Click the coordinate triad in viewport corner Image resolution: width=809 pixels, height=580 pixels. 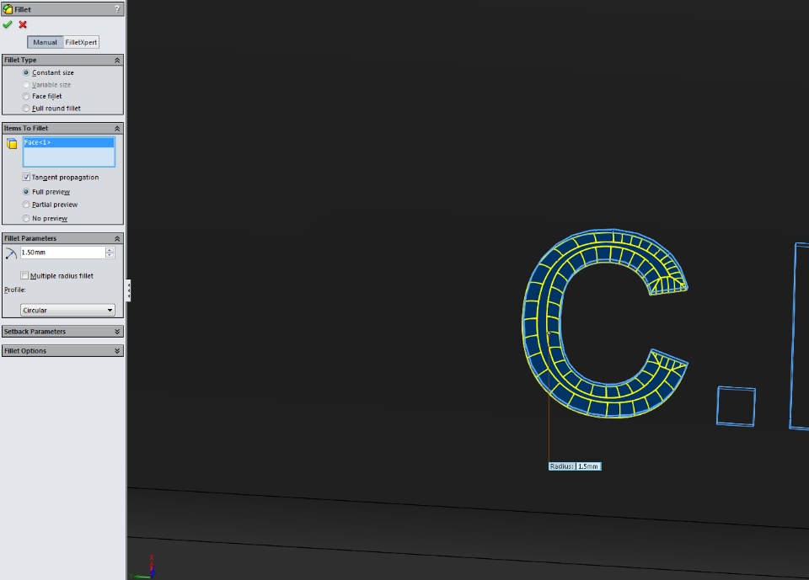coord(144,568)
